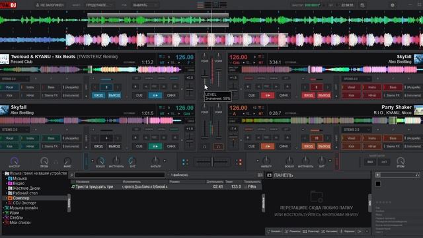Click the Six Beats album cover thumbnail

5,59
